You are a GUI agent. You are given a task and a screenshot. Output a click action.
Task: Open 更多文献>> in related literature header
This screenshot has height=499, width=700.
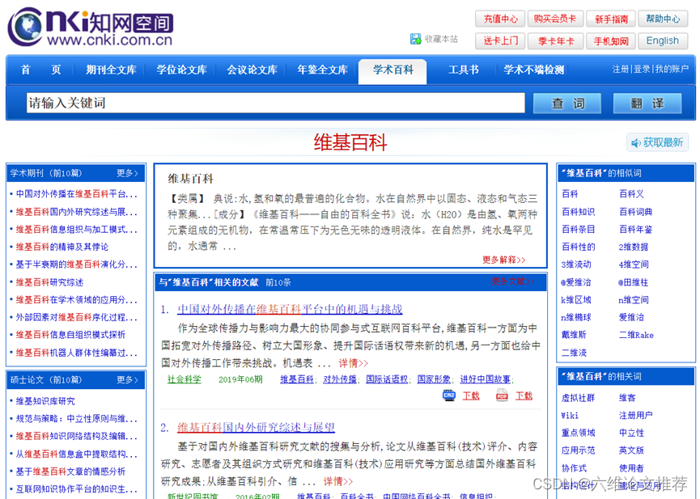(512, 281)
